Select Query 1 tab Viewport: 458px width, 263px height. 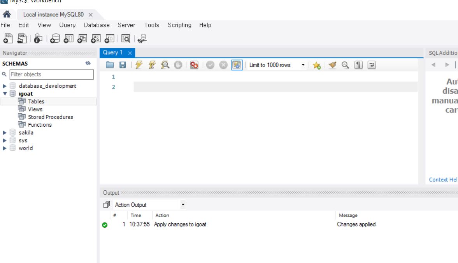112,52
